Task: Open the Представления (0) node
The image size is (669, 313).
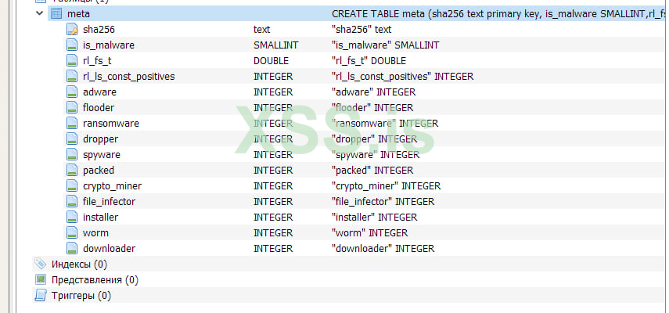Action: pos(95,280)
